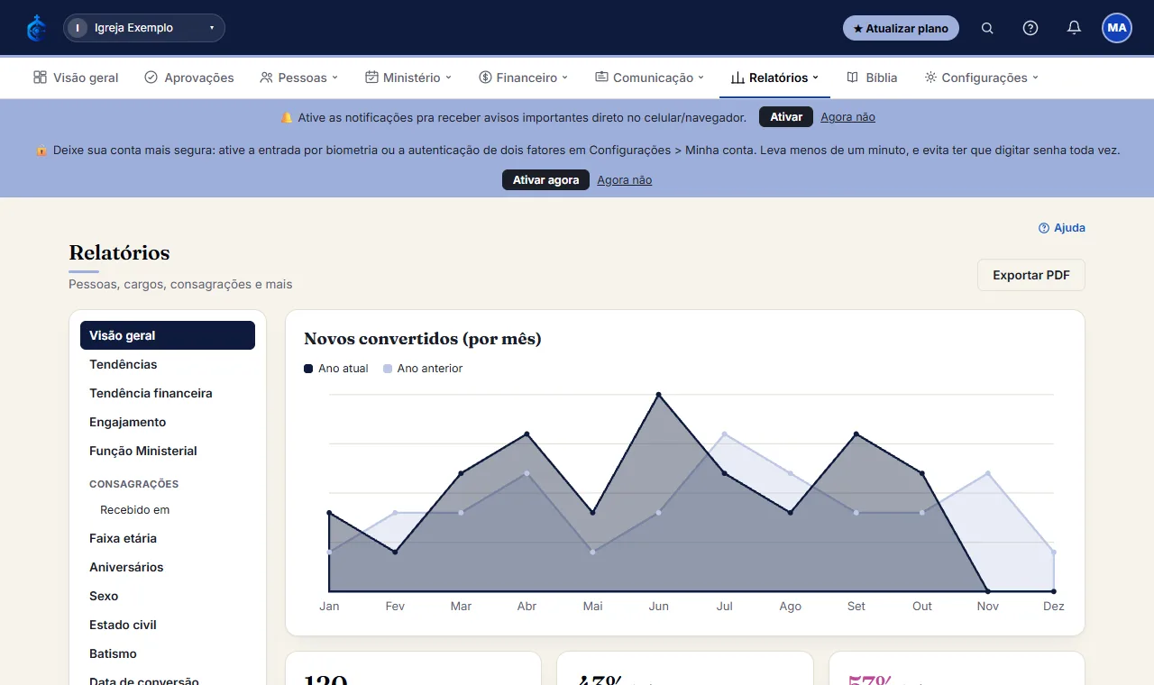The width and height of the screenshot is (1154, 685).
Task: Open the notifications bell icon
Action: click(x=1074, y=28)
